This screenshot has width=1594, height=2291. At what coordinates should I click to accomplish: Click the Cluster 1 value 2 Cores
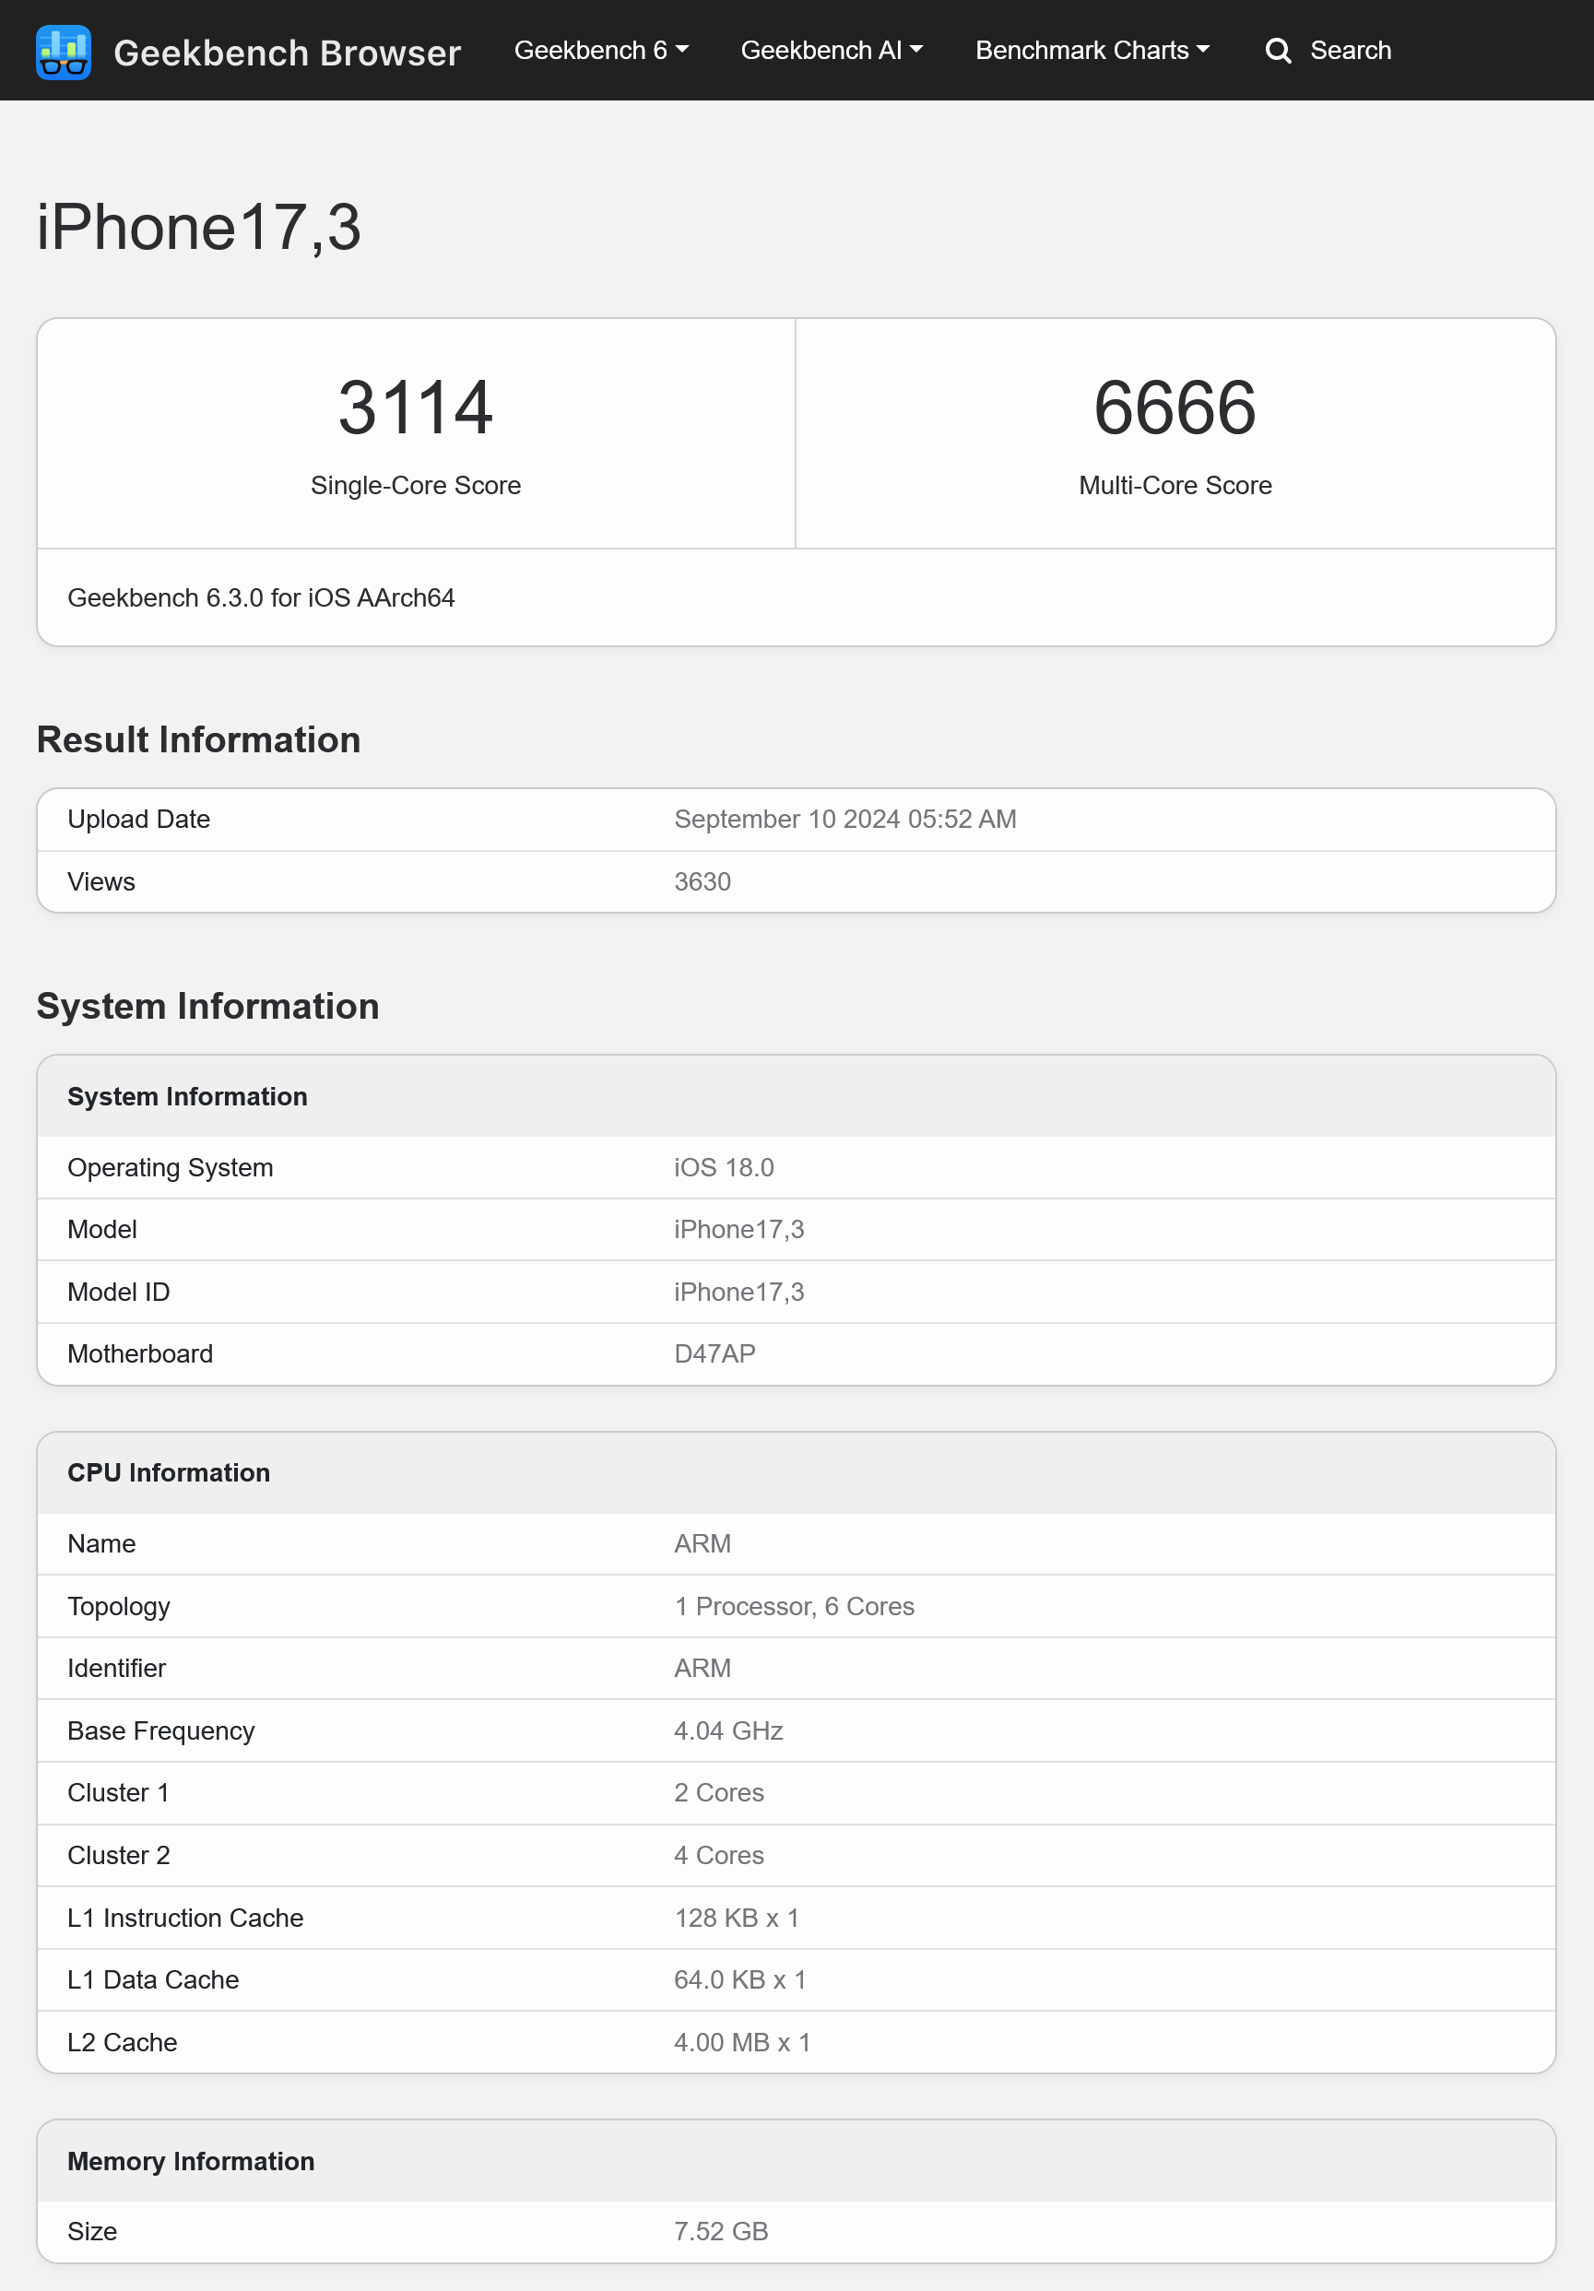[719, 1793]
